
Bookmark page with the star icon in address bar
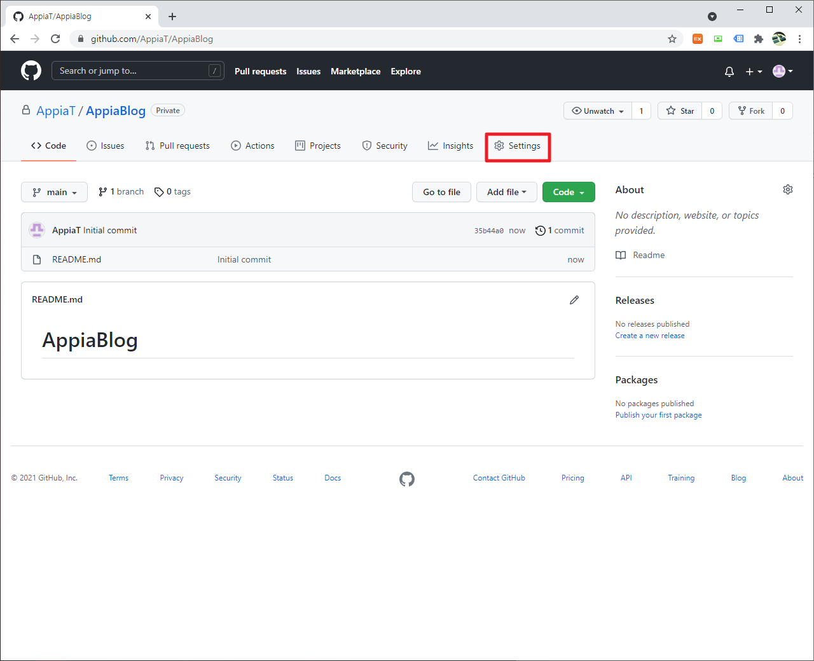(x=672, y=39)
